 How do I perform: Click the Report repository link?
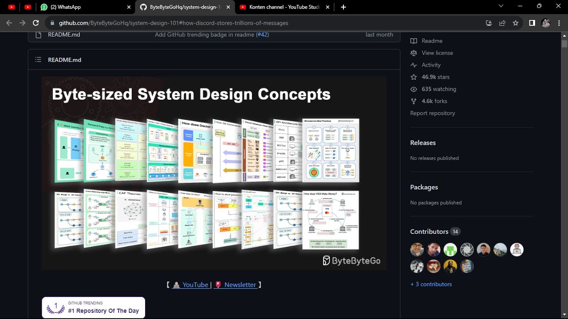point(433,113)
